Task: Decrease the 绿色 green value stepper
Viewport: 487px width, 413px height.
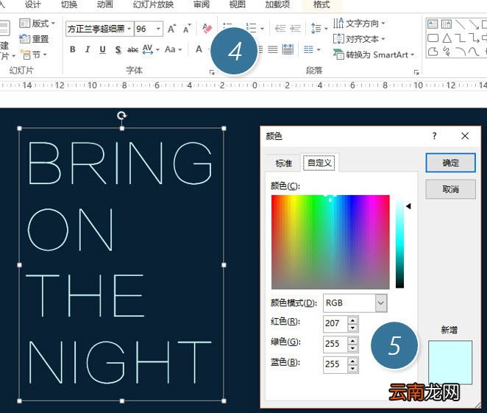Action: point(352,348)
